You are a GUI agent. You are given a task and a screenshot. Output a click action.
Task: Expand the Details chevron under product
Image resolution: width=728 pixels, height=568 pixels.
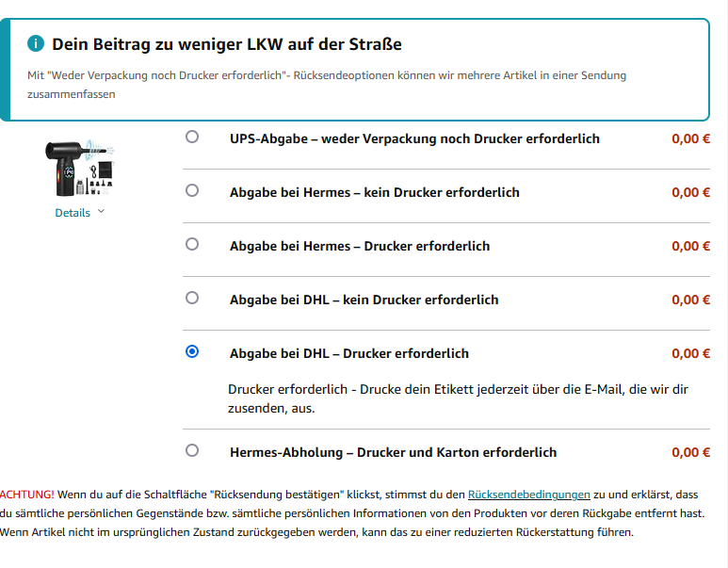pyautogui.click(x=101, y=212)
